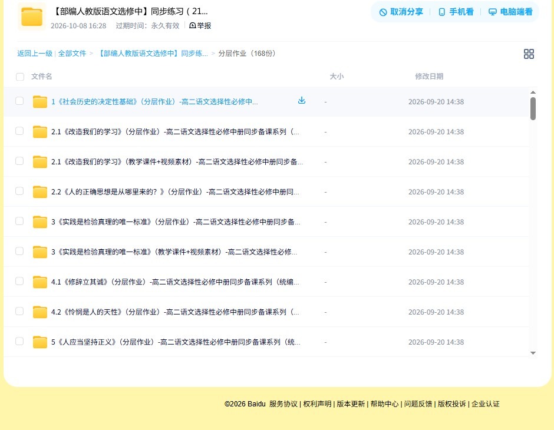The image size is (554, 430).
Task: Click folder icon of 4.1《修辞立其诚》
Action: point(40,282)
